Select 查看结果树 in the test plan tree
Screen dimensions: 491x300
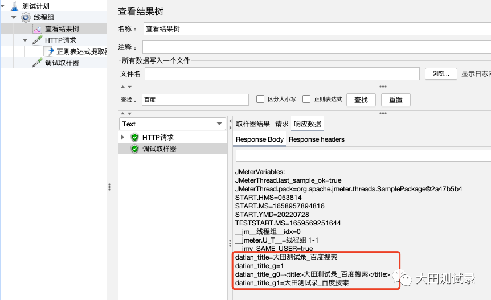click(x=62, y=29)
